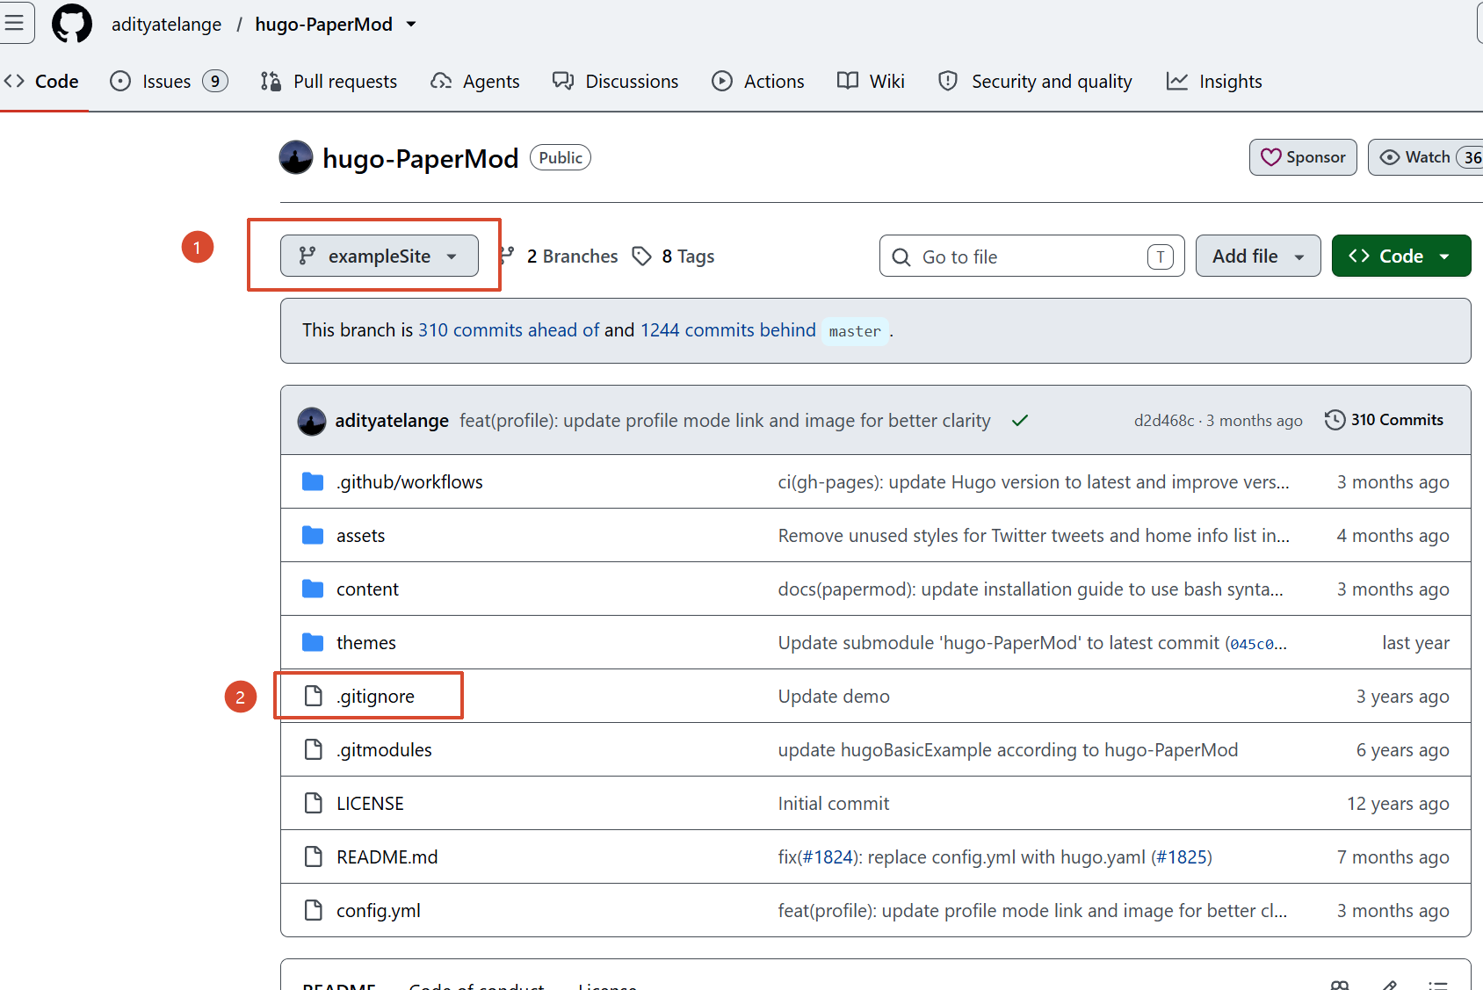Open commit message 'Remove unused styles for Twitter tweets'
1483x990 pixels.
(x=1034, y=536)
